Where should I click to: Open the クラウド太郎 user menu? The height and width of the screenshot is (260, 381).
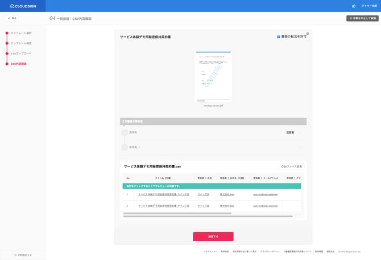369,6
